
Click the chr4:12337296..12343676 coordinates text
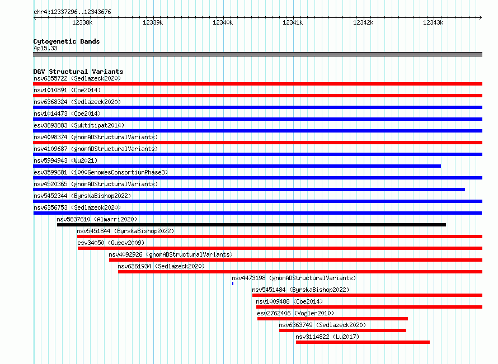coord(72,12)
